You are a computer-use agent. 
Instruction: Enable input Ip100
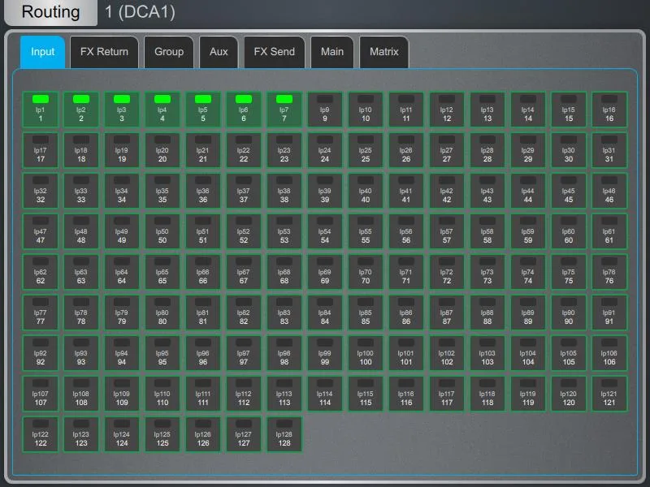[x=365, y=353]
